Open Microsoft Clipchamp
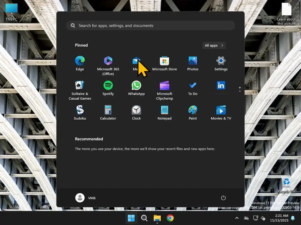This screenshot has height=225, width=301. (x=165, y=90)
